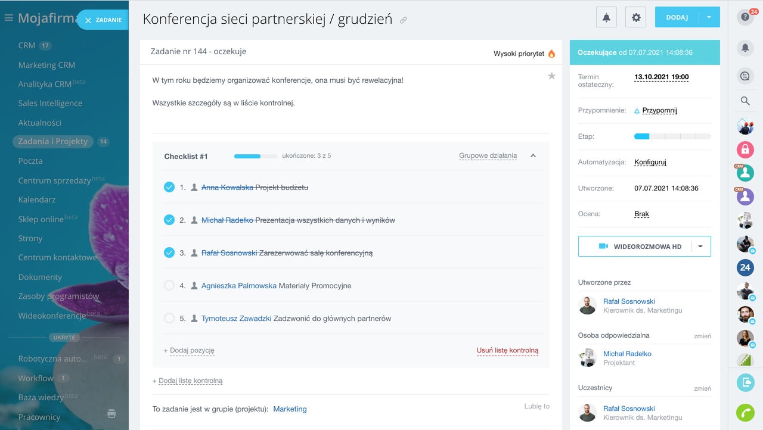The height and width of the screenshot is (430, 763).
Task: Go to 'Poczta' in the sidebar
Action: pyautogui.click(x=30, y=161)
